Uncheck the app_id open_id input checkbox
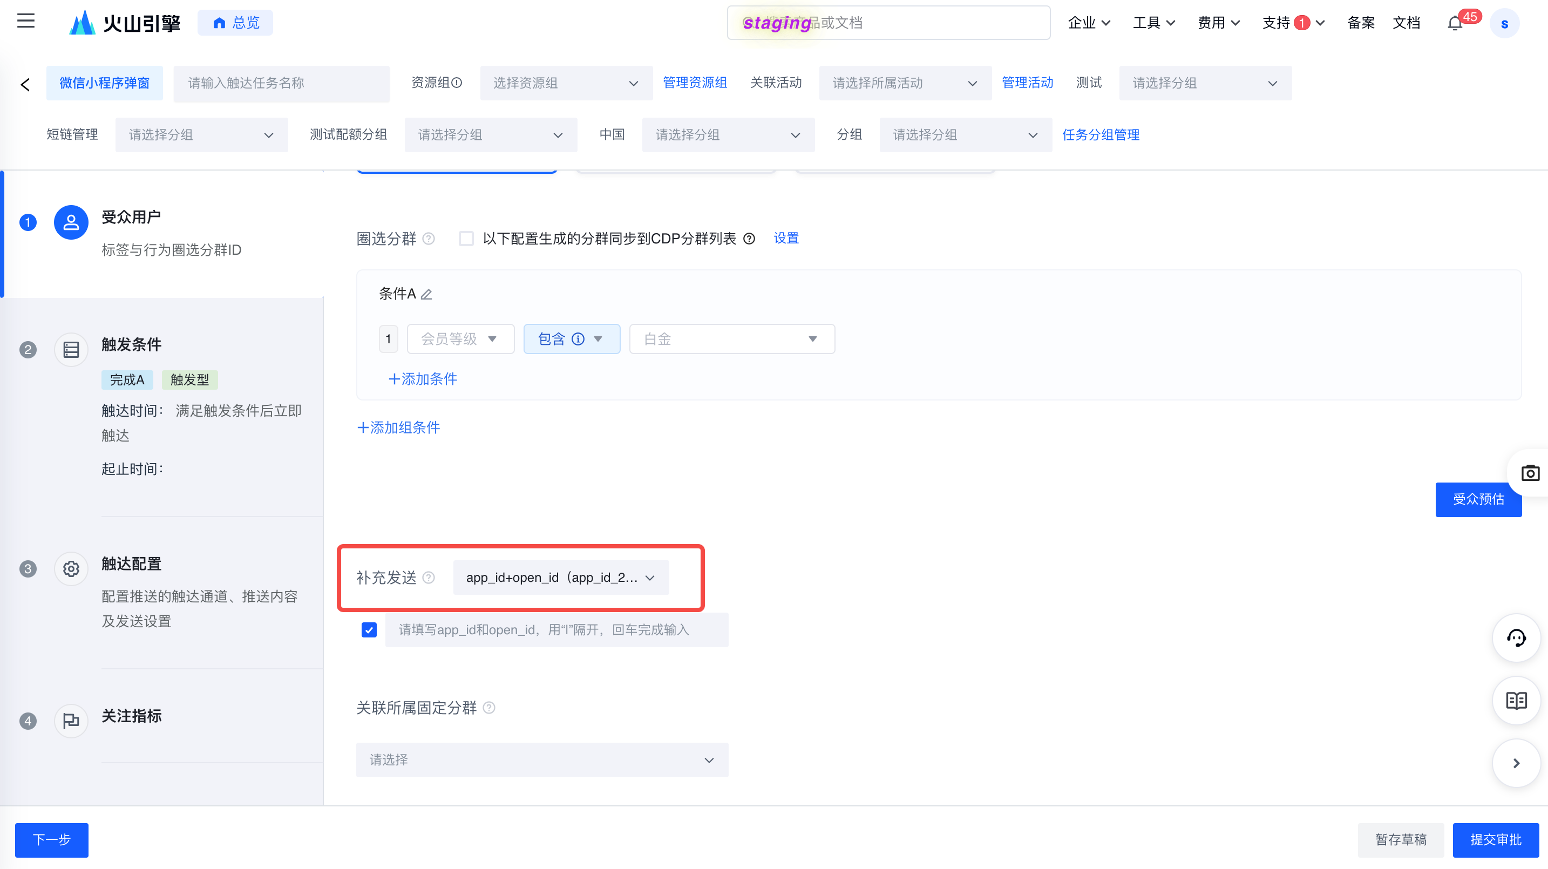This screenshot has width=1548, height=869. pyautogui.click(x=369, y=630)
